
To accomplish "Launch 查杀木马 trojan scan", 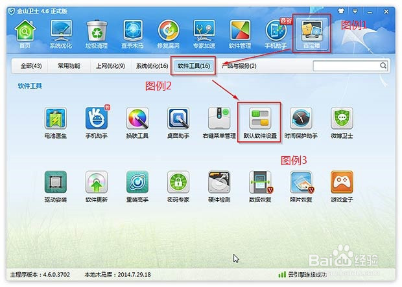I will pos(132,34).
